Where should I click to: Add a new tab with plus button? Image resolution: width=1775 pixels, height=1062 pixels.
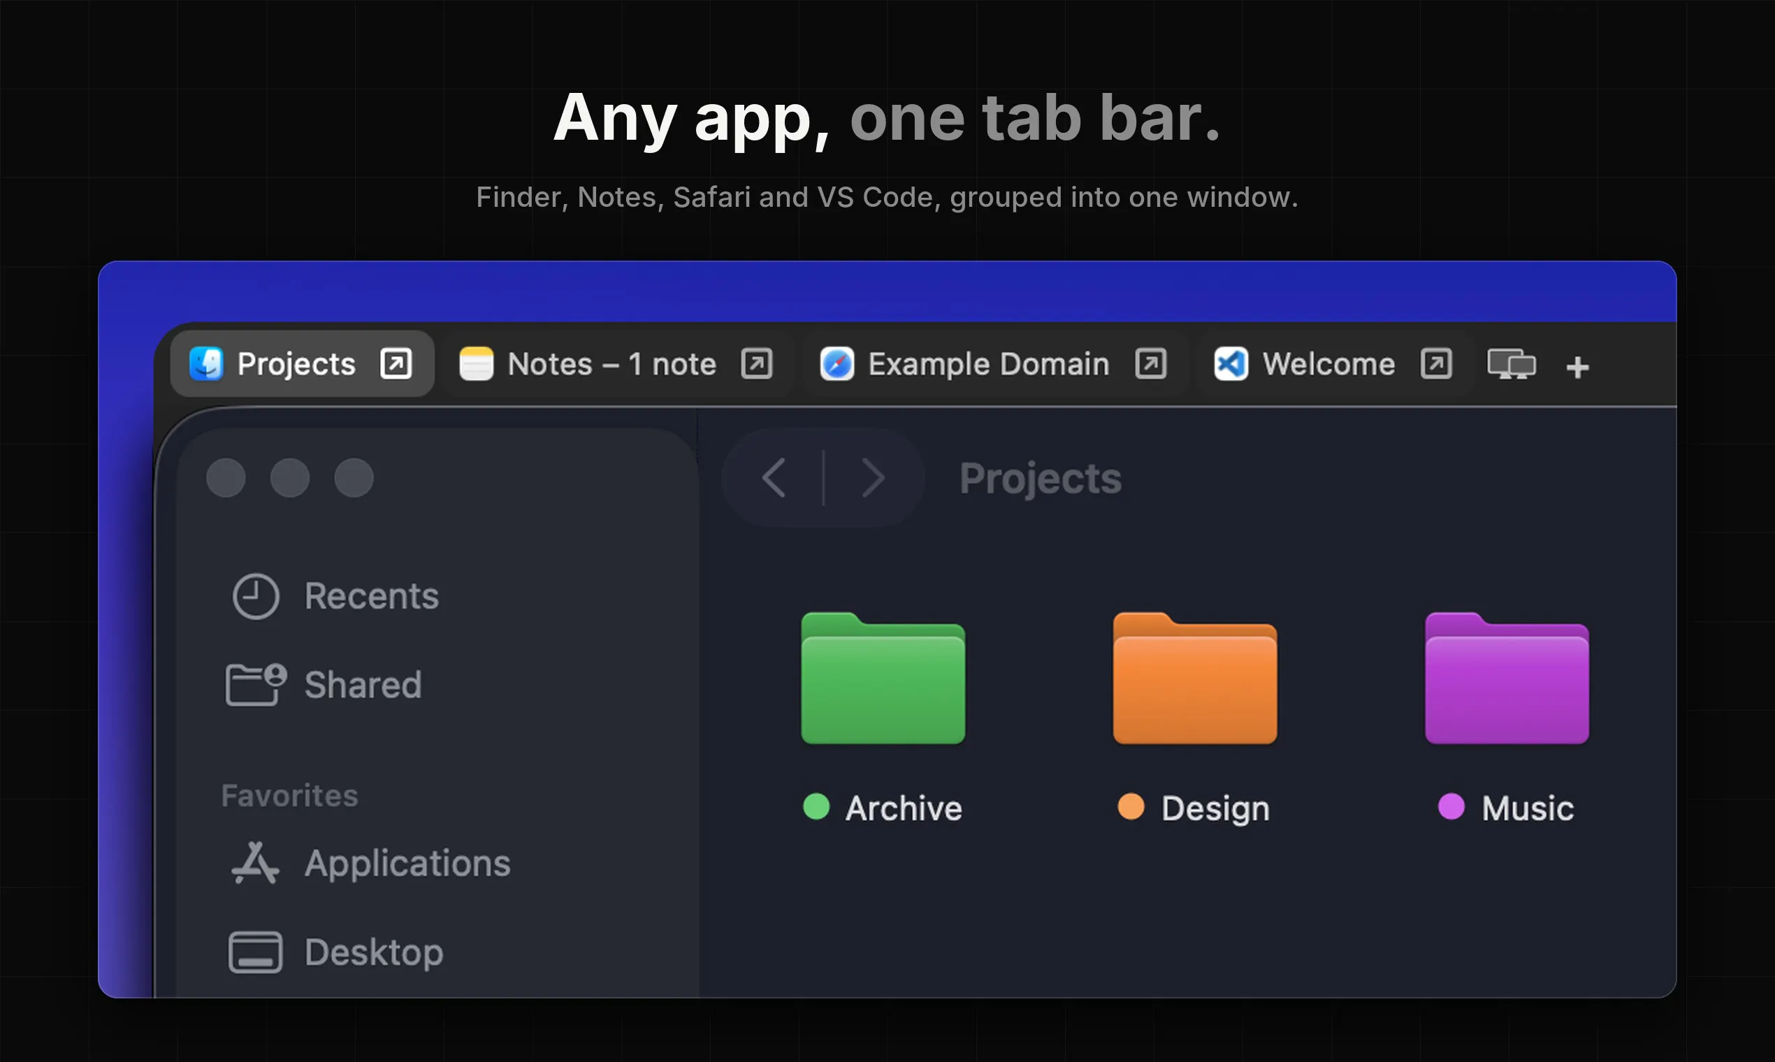[1577, 367]
